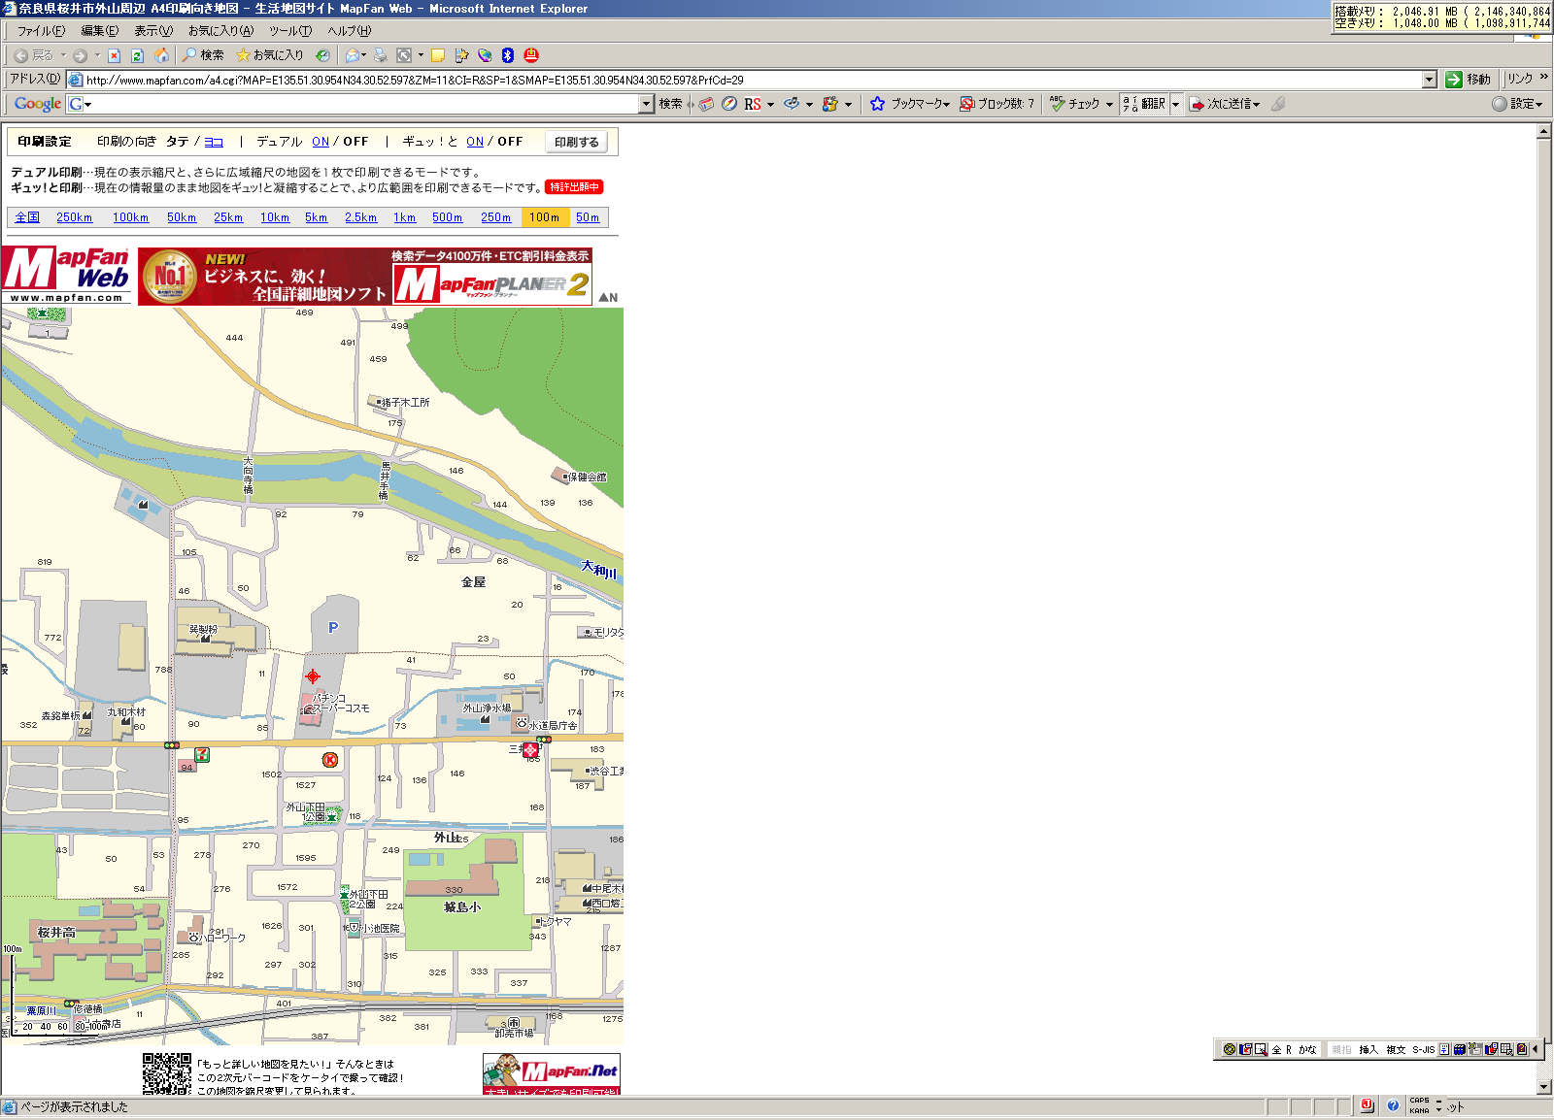Open the ヘルプ(H) menu
The width and height of the screenshot is (1554, 1120).
click(x=349, y=31)
